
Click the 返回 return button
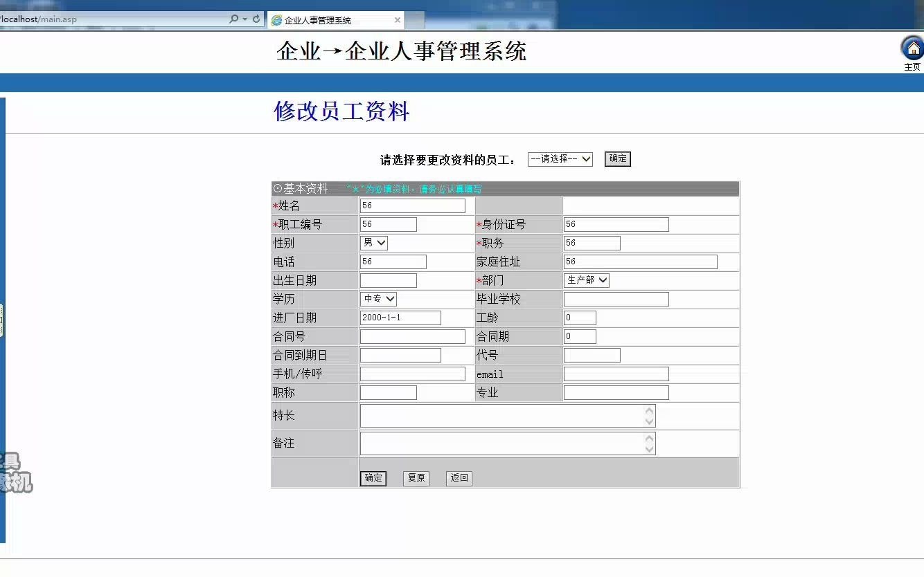coord(459,477)
